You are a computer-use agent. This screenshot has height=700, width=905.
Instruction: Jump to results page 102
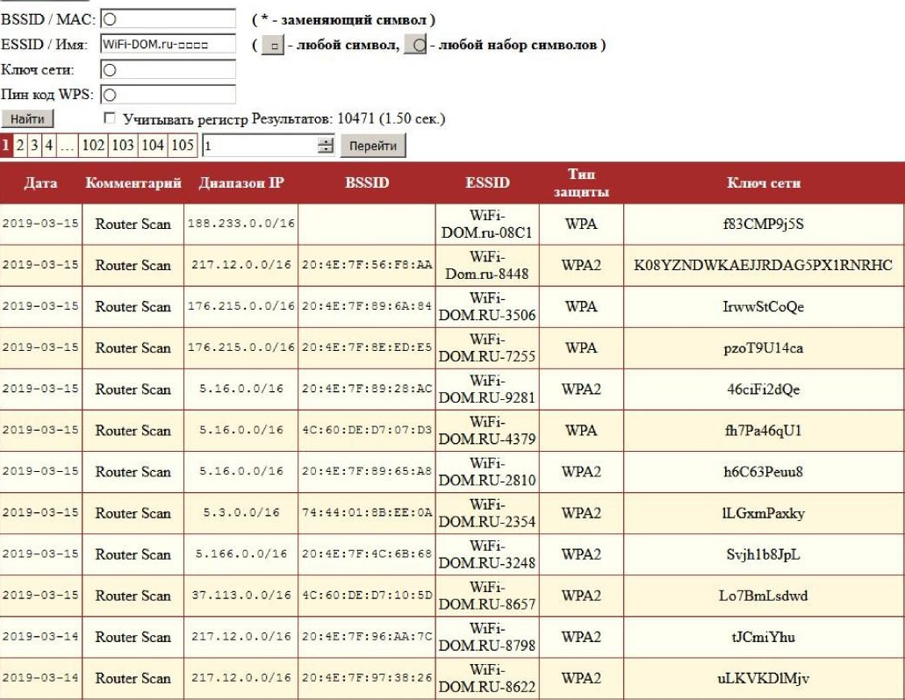coord(92,146)
